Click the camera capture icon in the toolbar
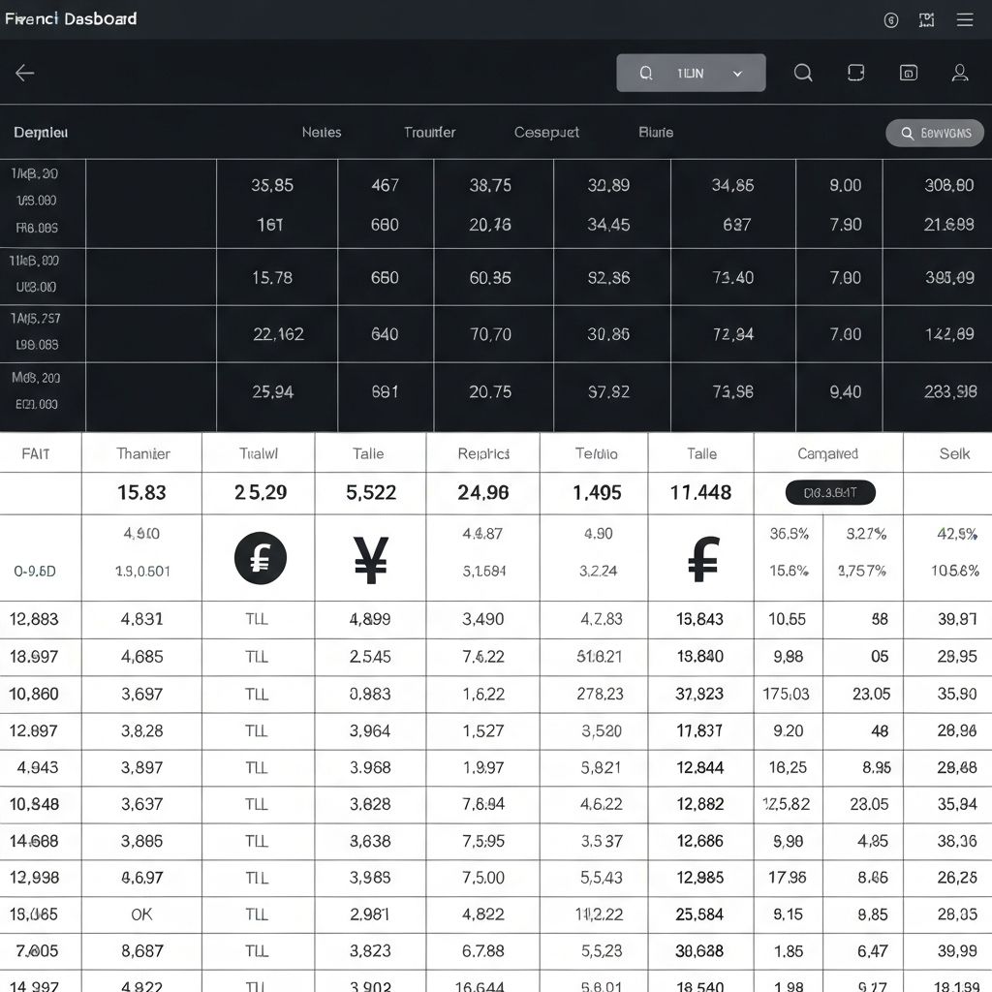Screen dimensions: 992x992 click(908, 72)
